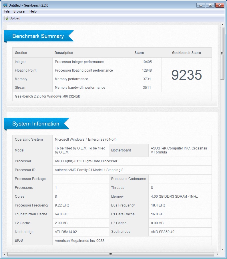Click the 'Processor Package' label
The height and width of the screenshot is (259, 227).
(30, 179)
